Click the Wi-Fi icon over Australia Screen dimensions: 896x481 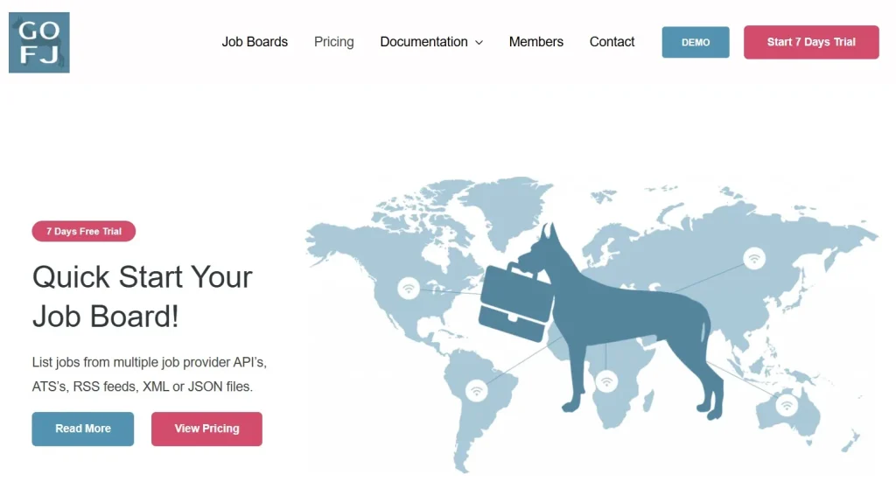pyautogui.click(x=787, y=404)
